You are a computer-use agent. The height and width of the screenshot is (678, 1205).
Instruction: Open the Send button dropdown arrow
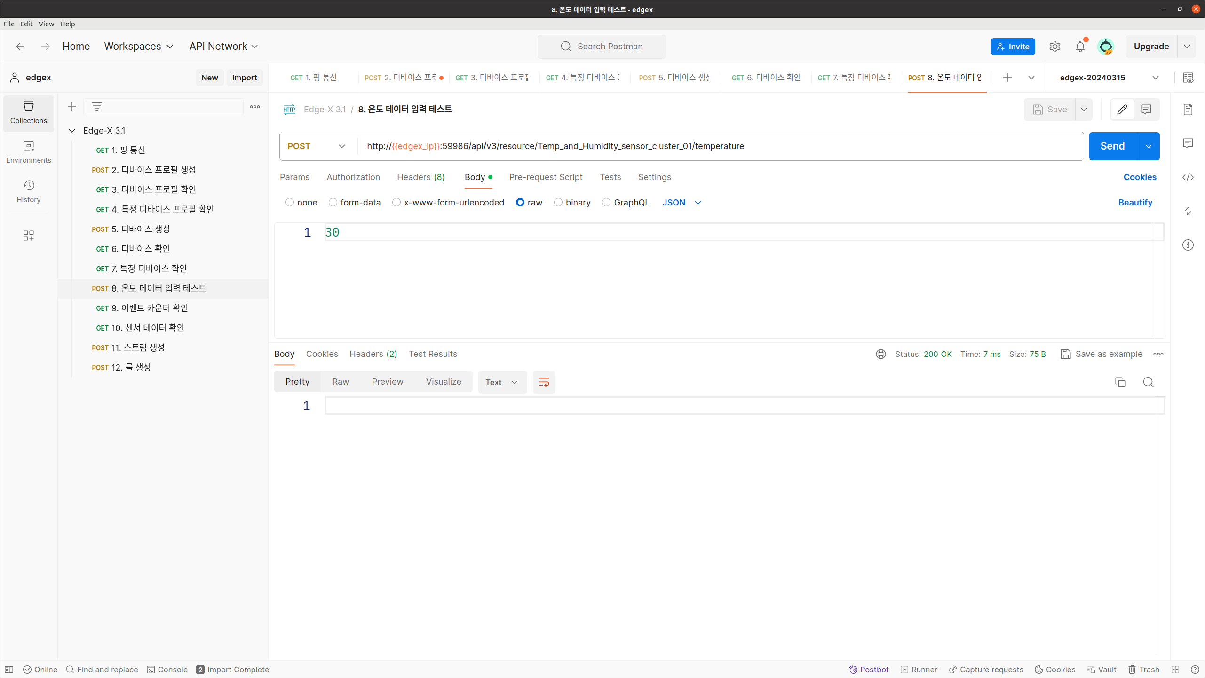click(1149, 146)
